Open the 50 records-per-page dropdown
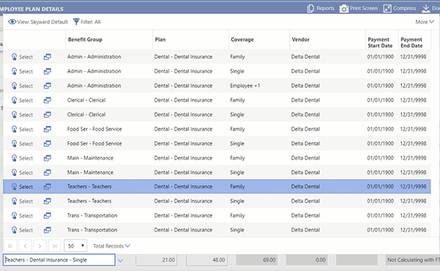Screen dimensions: 440x271 pyautogui.click(x=76, y=246)
